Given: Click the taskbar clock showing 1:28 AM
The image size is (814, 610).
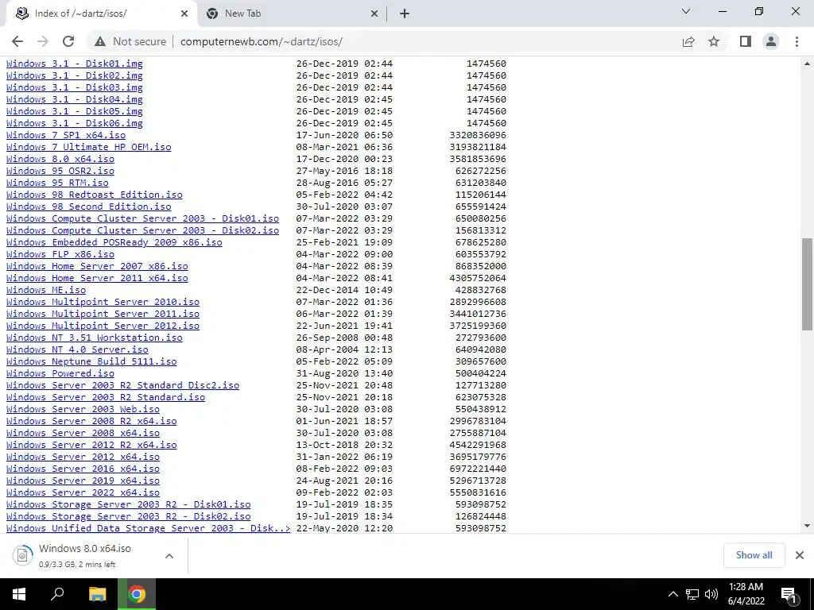Looking at the screenshot, I should [x=746, y=594].
